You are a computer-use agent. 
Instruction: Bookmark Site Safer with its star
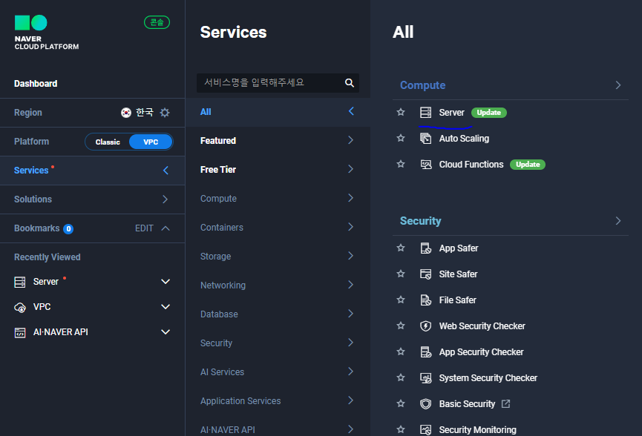point(401,274)
